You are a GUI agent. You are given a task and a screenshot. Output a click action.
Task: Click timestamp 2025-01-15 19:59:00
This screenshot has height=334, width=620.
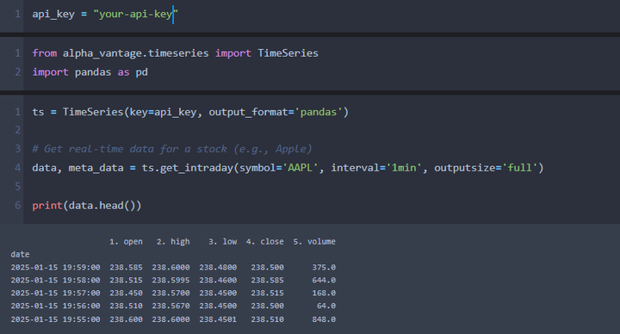(55, 268)
